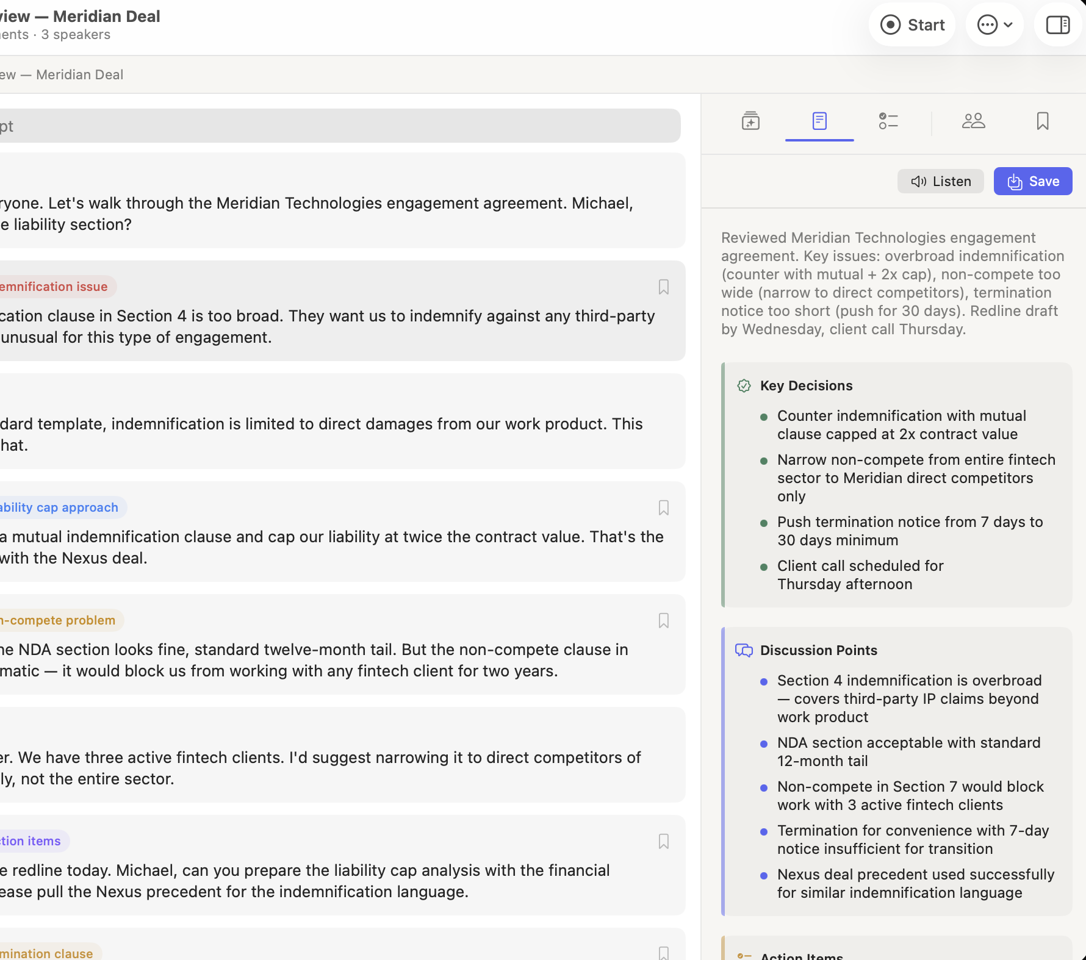Select 'Nexus deal precedent' discussion point
This screenshot has width=1086, height=960.
(916, 884)
